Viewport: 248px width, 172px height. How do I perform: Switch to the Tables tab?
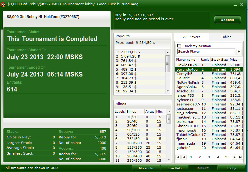(226, 37)
